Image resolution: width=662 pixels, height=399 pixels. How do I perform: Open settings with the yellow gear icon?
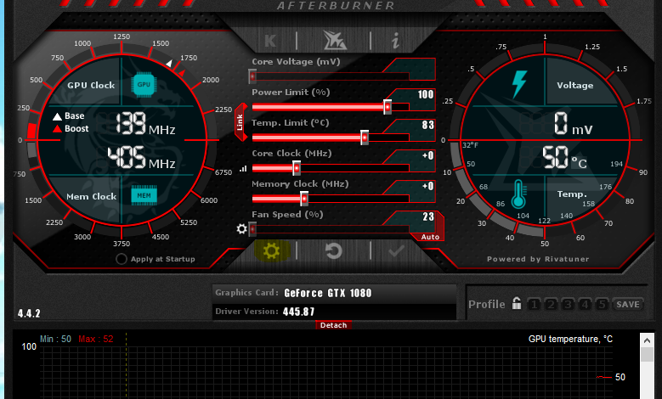271,251
